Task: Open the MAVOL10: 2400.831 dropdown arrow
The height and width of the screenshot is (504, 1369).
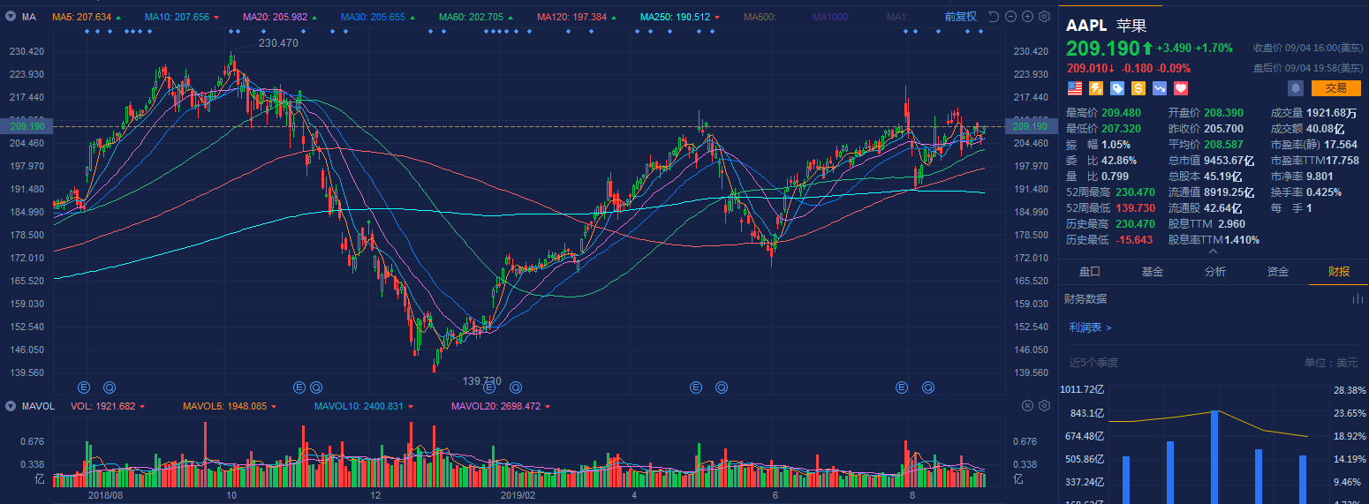Action: click(412, 407)
